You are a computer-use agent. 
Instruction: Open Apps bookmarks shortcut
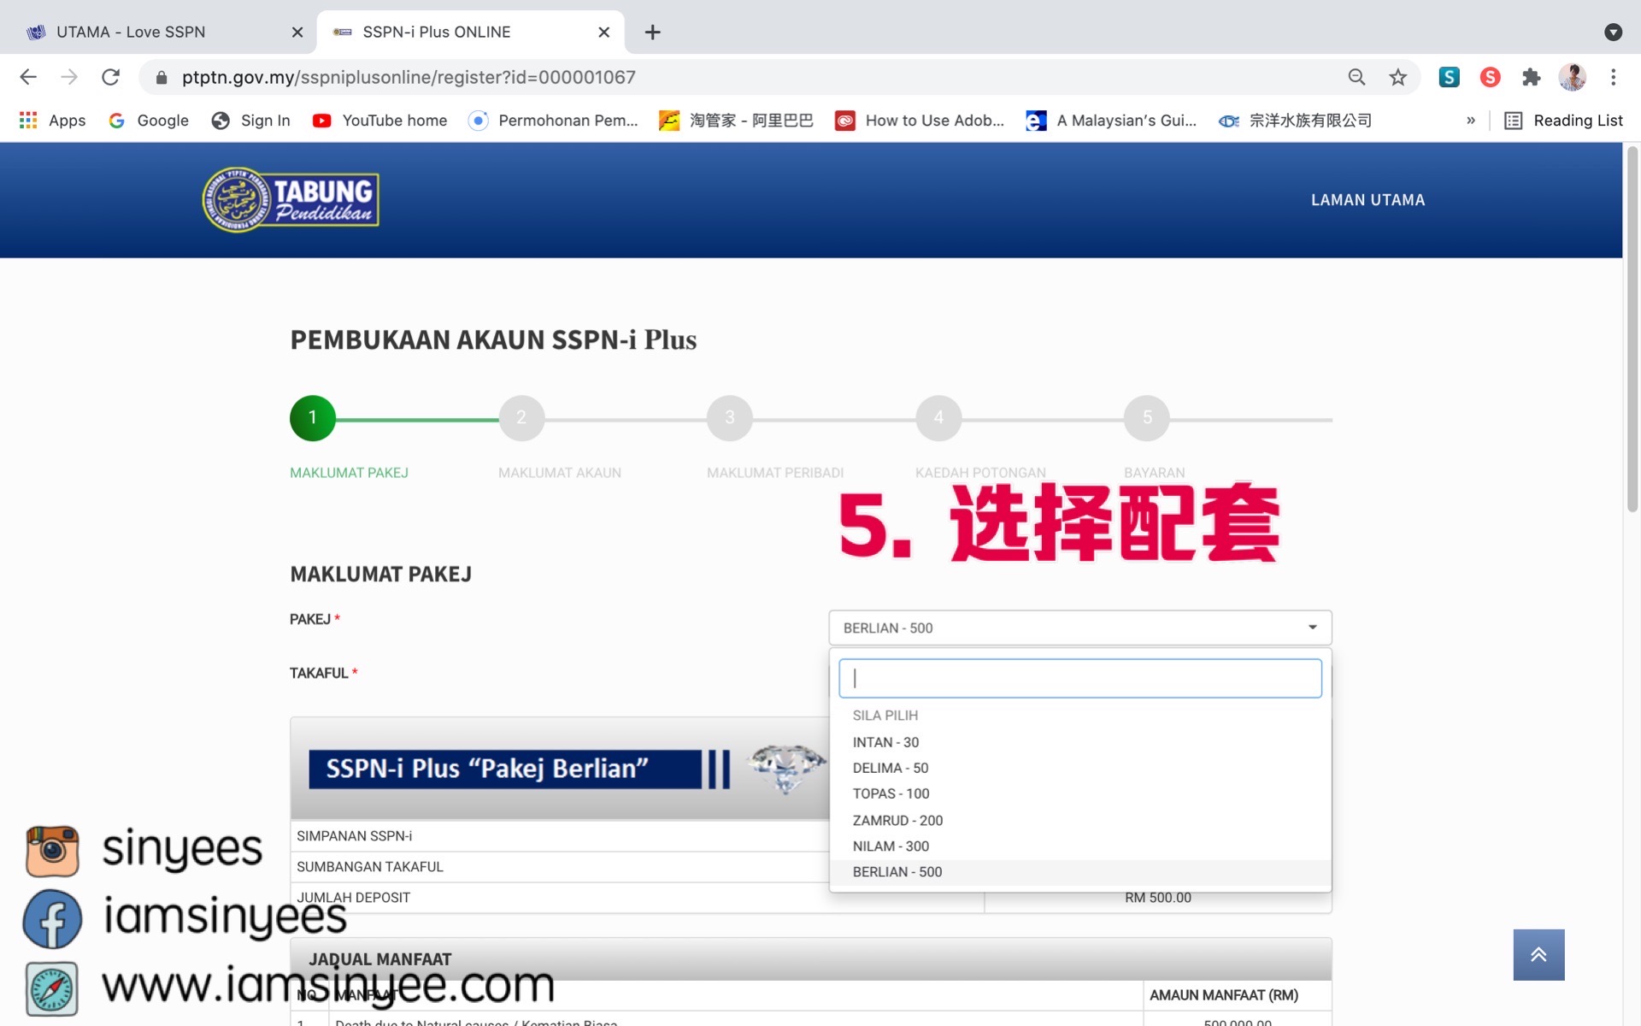point(52,121)
